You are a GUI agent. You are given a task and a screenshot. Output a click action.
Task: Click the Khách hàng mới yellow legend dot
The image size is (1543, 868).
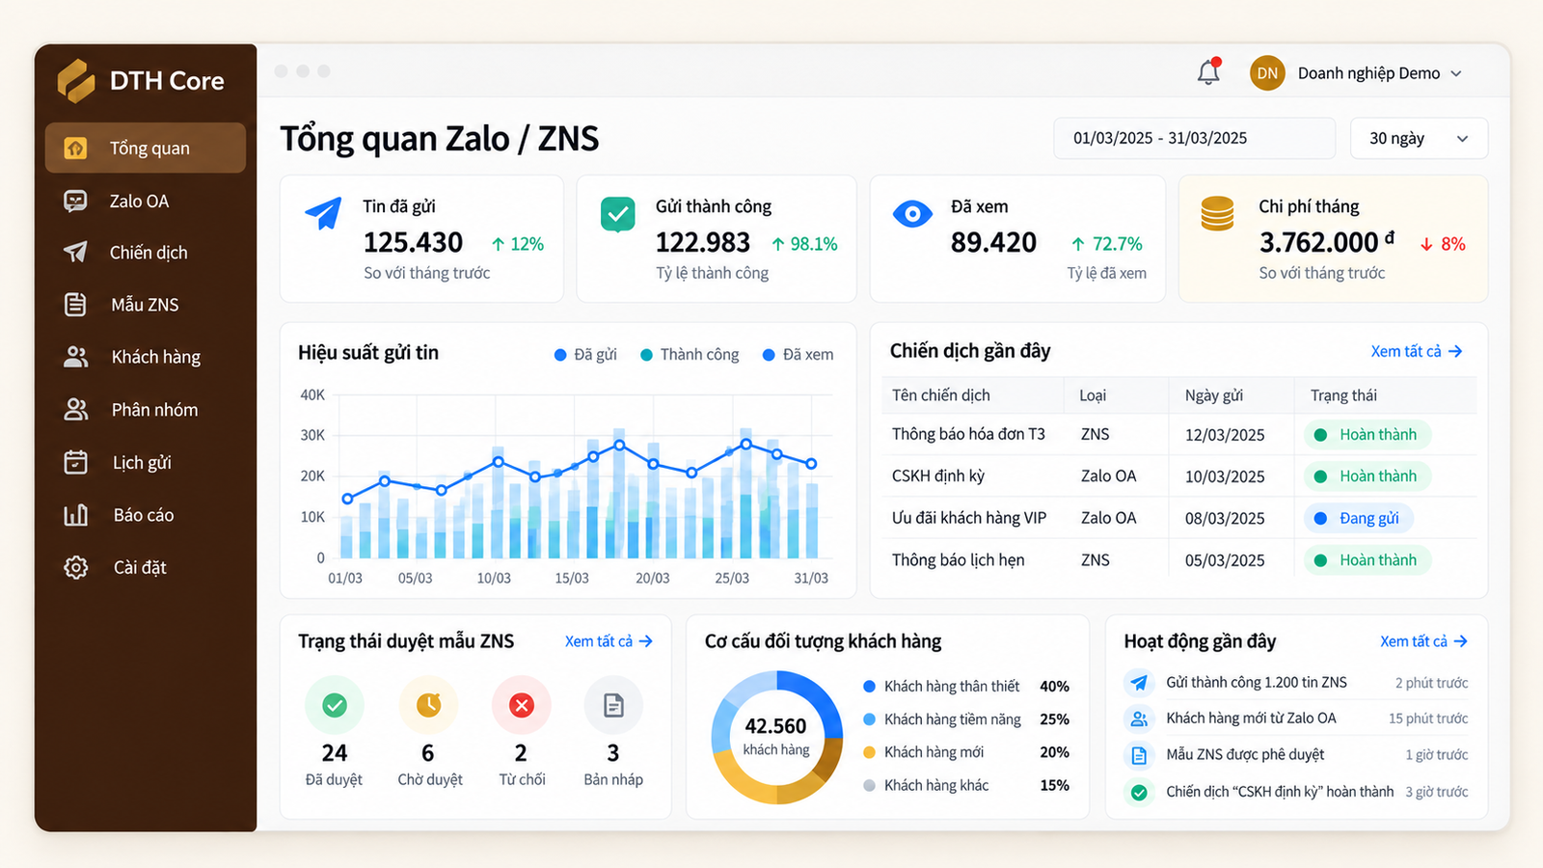pos(869,752)
